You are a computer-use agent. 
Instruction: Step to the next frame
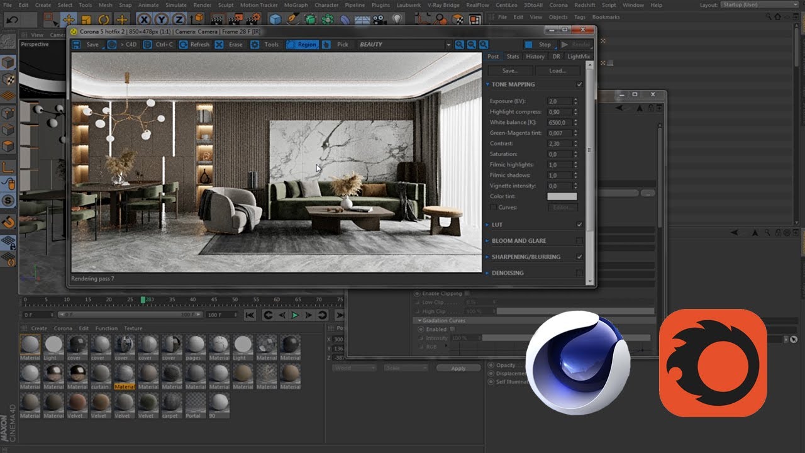pyautogui.click(x=309, y=315)
